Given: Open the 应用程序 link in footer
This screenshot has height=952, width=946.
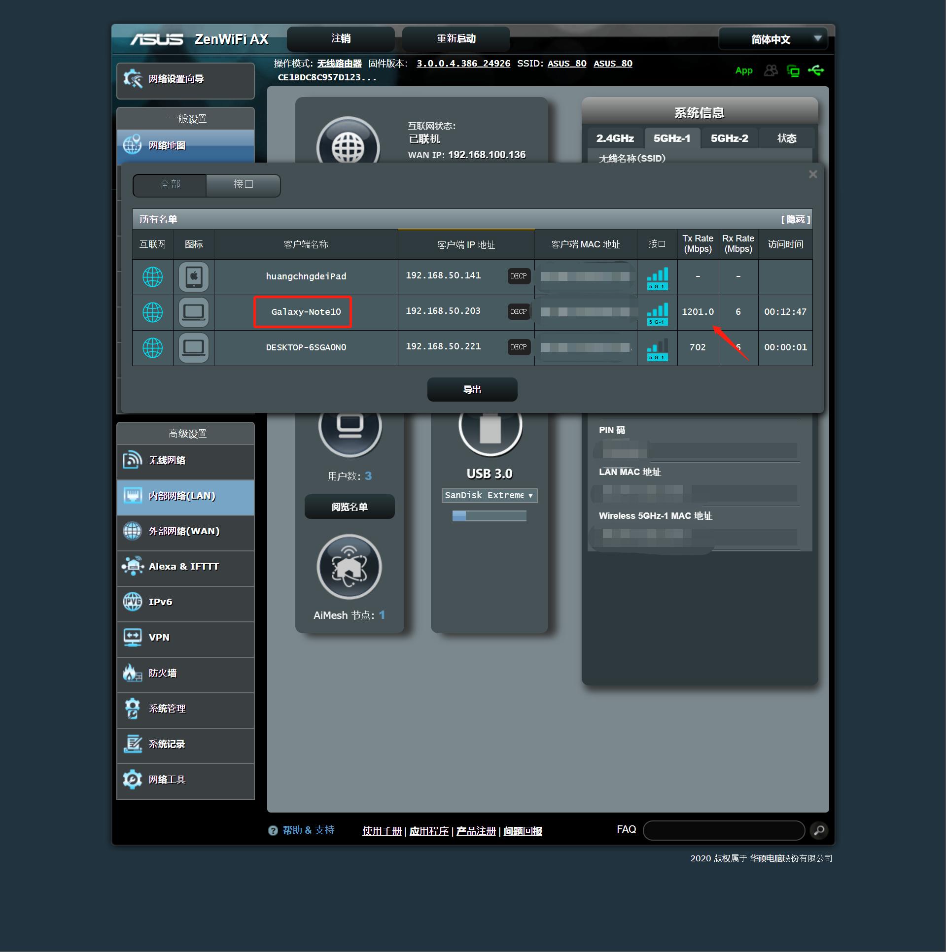Looking at the screenshot, I should pos(429,831).
